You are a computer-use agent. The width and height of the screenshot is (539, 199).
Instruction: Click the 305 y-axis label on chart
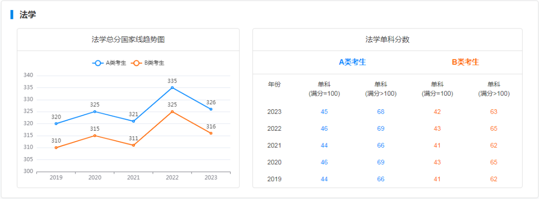[x=28, y=160]
